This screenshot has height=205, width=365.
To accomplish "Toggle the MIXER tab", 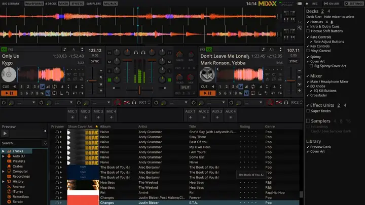I will click(63, 4).
